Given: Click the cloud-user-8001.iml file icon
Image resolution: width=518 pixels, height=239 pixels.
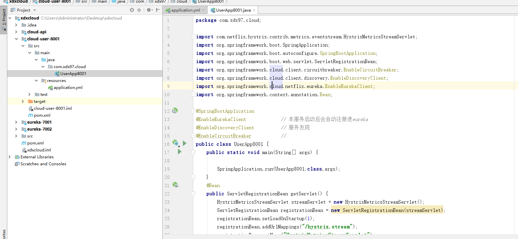Looking at the screenshot, I should click(x=30, y=108).
